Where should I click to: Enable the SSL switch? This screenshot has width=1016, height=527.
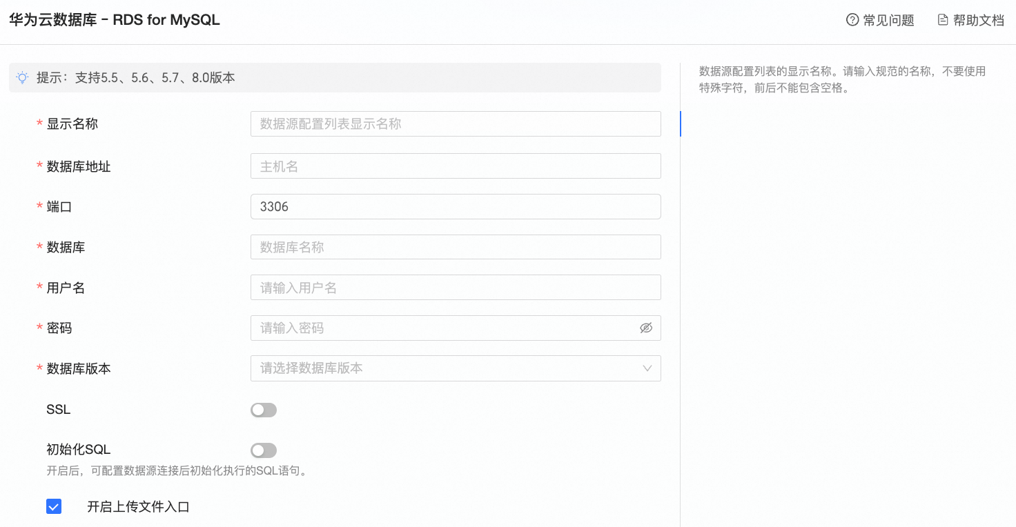(x=264, y=410)
